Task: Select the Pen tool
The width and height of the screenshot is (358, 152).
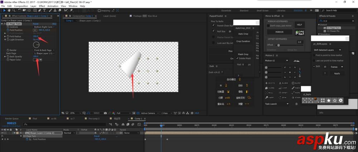Action: coord(40,10)
